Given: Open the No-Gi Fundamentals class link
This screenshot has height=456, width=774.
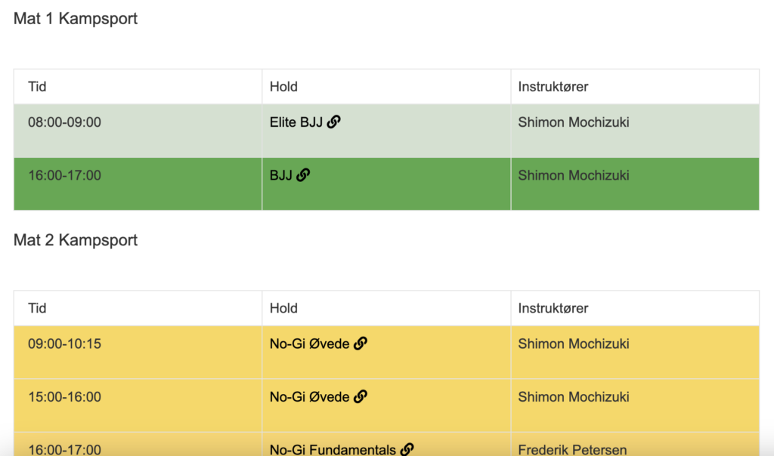Looking at the screenshot, I should (333, 450).
